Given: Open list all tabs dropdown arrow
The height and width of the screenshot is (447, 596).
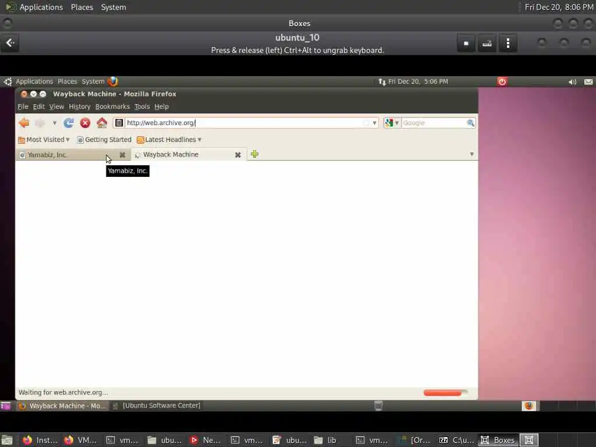Looking at the screenshot, I should 471,154.
